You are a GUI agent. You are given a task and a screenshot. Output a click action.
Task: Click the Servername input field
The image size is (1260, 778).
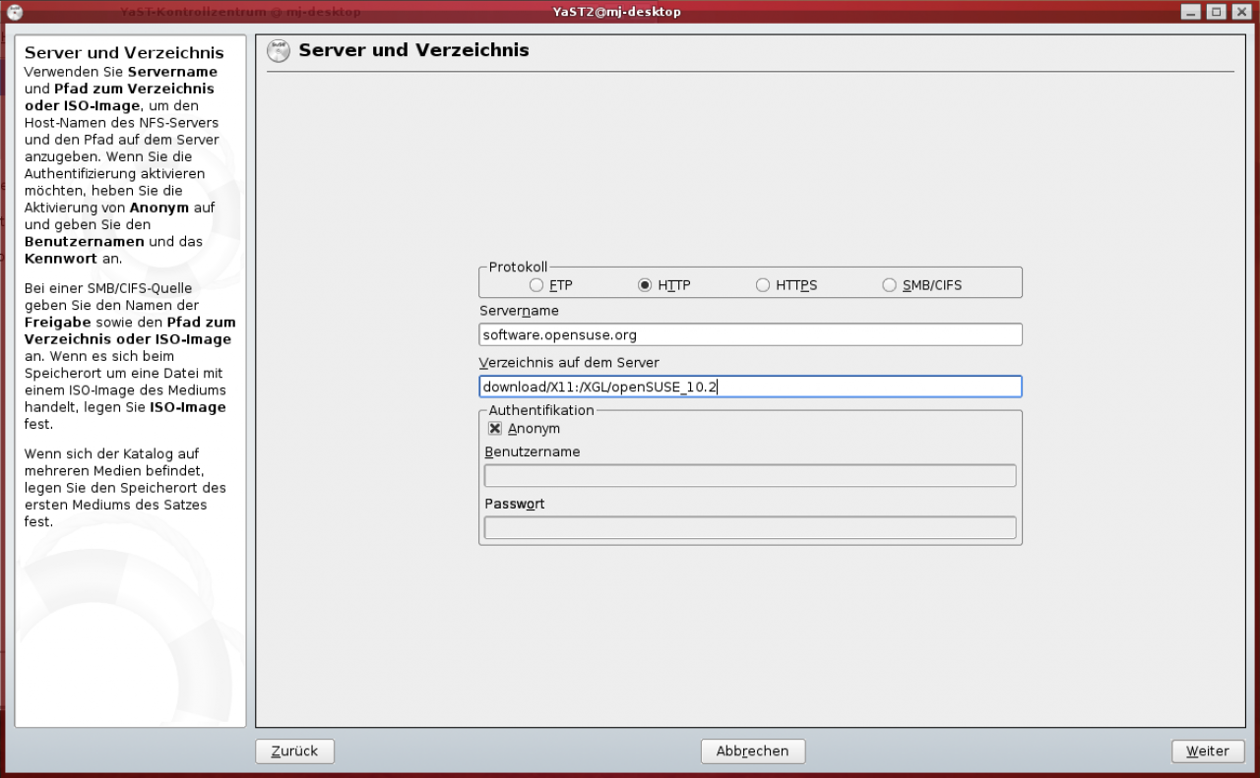[750, 334]
